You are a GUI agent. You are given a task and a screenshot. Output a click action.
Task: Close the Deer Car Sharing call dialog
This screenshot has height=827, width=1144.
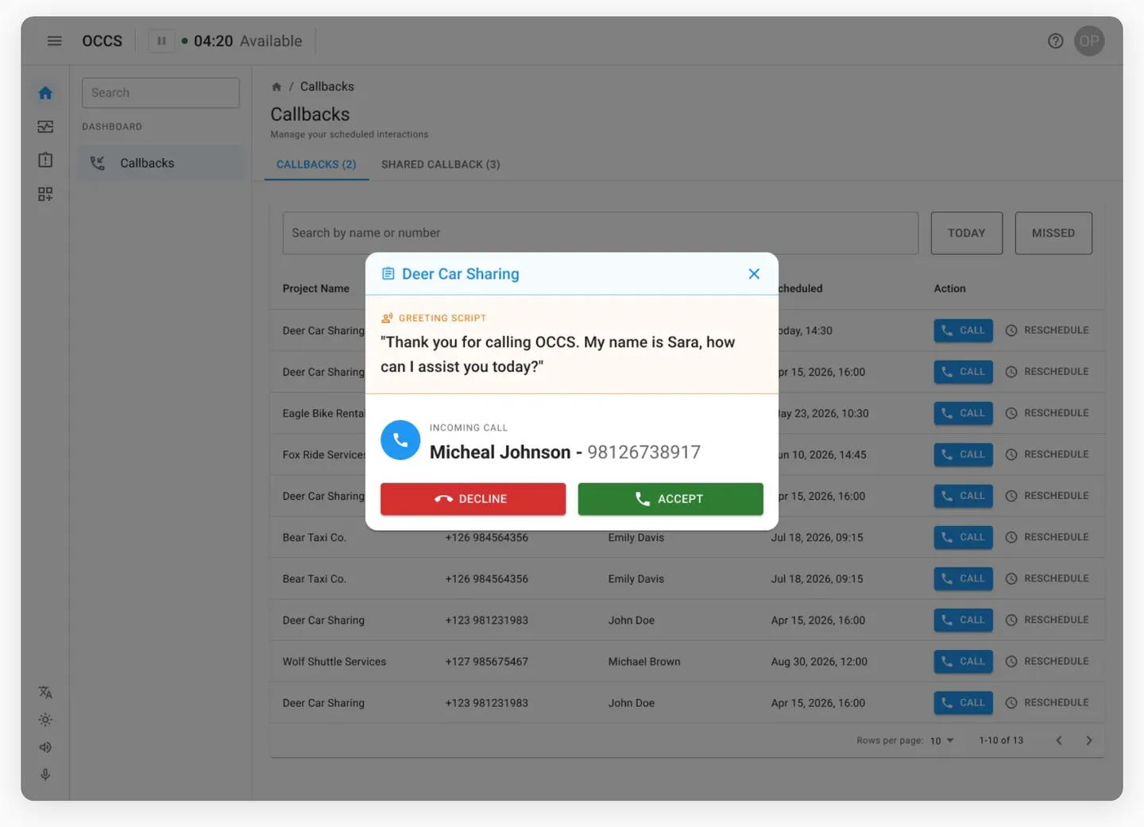pyautogui.click(x=754, y=274)
